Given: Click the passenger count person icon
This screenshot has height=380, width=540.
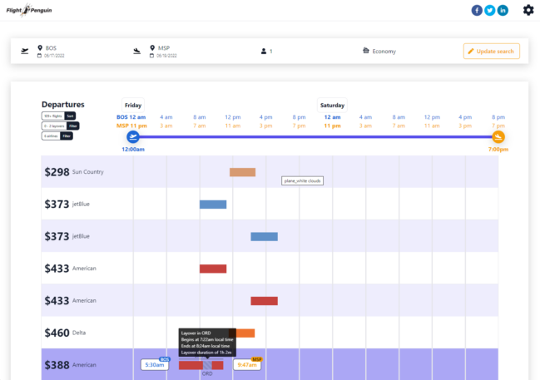Looking at the screenshot, I should pyautogui.click(x=264, y=52).
